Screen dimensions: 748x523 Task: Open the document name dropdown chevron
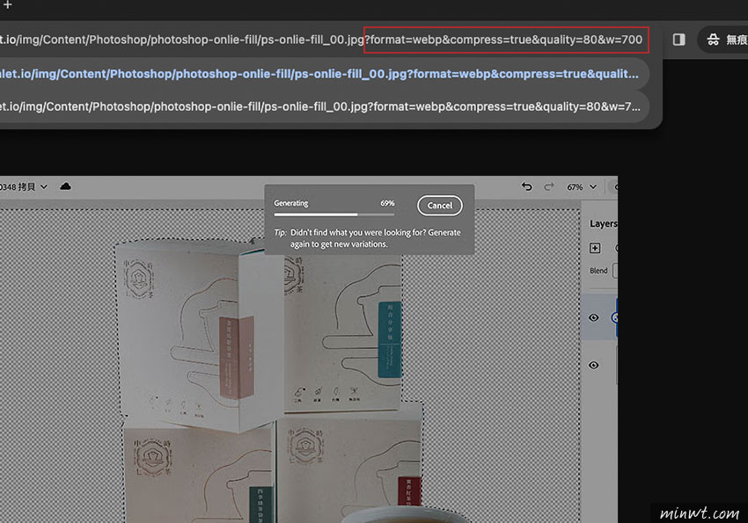tap(44, 186)
